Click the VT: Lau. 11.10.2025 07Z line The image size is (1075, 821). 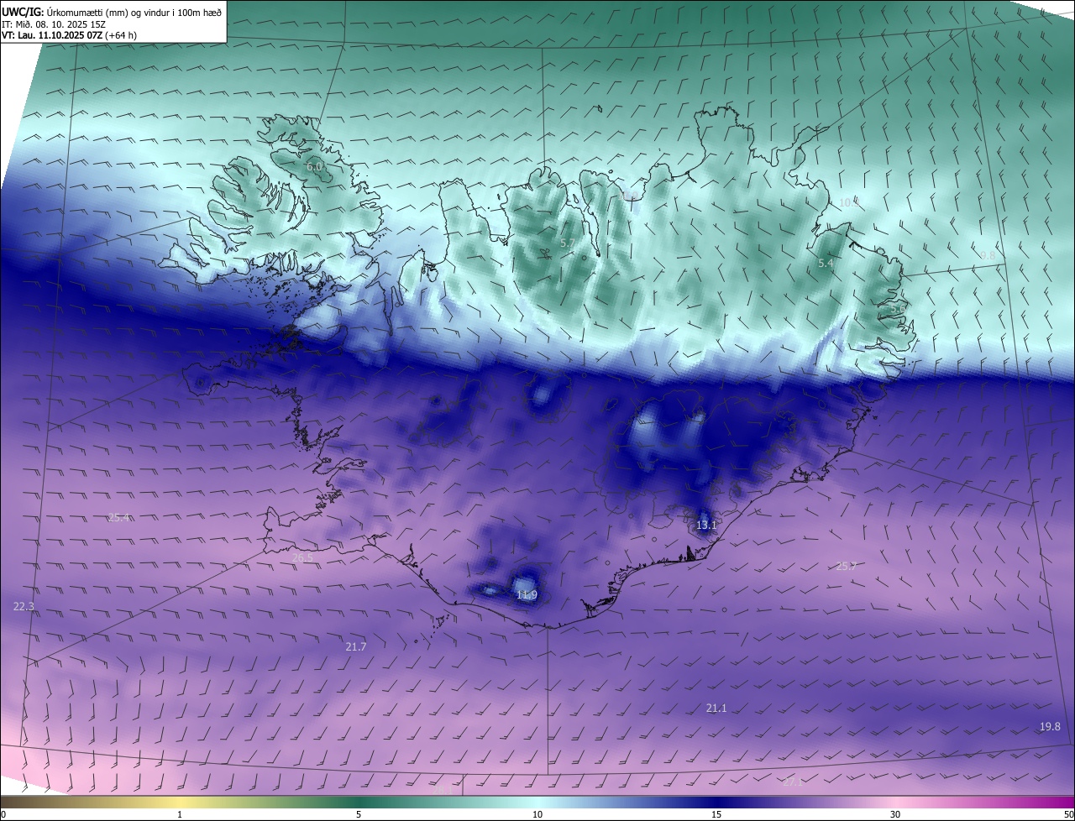click(x=69, y=35)
